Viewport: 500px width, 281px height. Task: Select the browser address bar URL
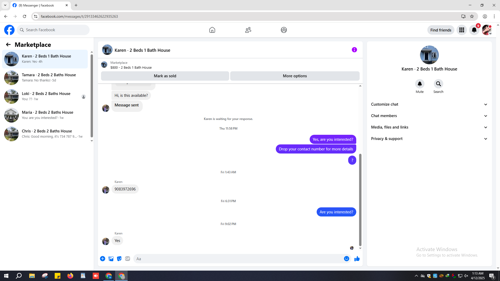(x=79, y=16)
